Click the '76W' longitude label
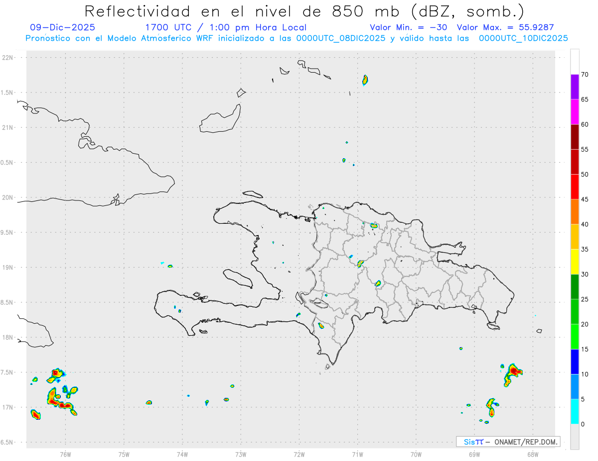 click(65, 454)
